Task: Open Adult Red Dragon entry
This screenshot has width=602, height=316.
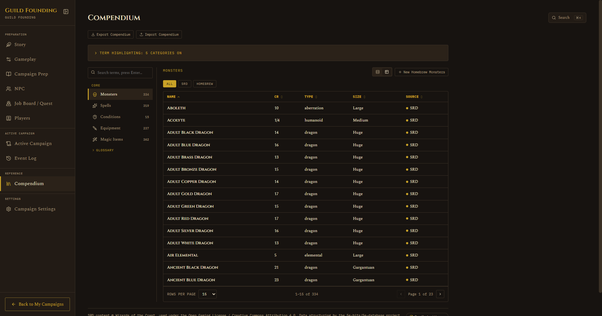Action: (x=306, y=219)
